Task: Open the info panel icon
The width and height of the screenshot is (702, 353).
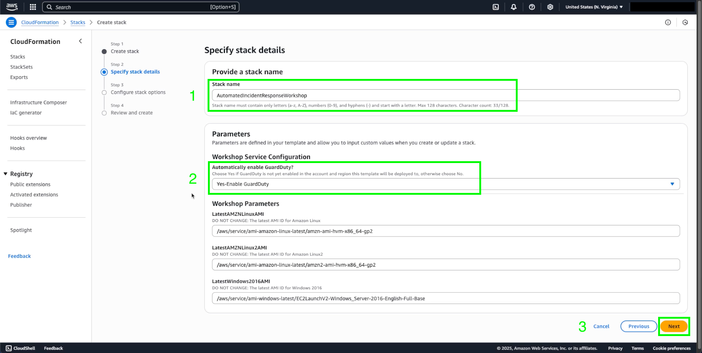Action: (668, 23)
